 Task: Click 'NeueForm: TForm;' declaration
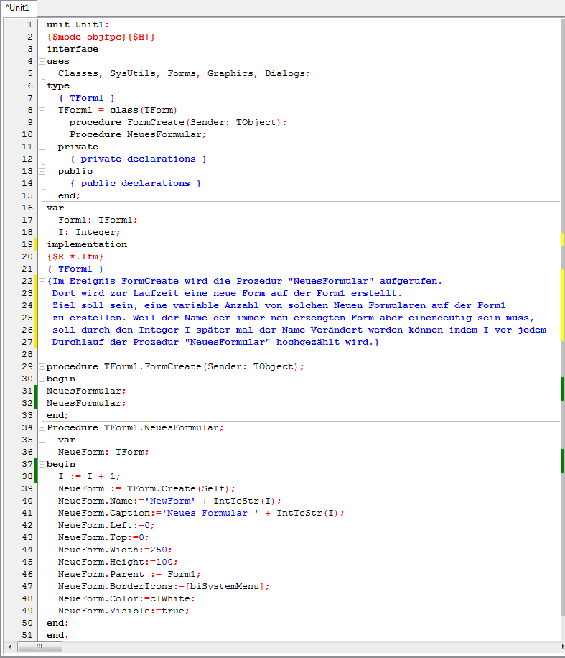(x=103, y=453)
